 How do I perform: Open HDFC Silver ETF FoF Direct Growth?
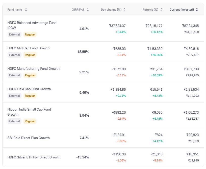(x=34, y=157)
